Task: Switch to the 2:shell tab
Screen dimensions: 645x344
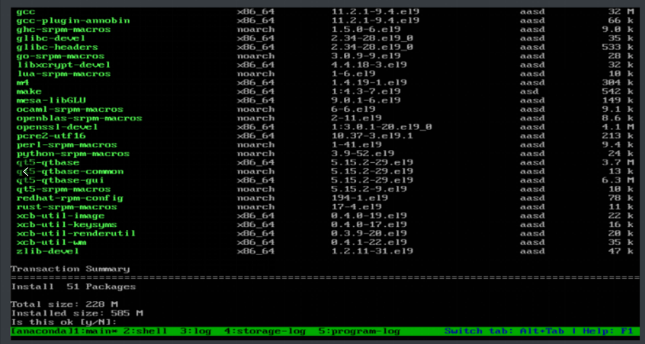Action: click(x=145, y=331)
